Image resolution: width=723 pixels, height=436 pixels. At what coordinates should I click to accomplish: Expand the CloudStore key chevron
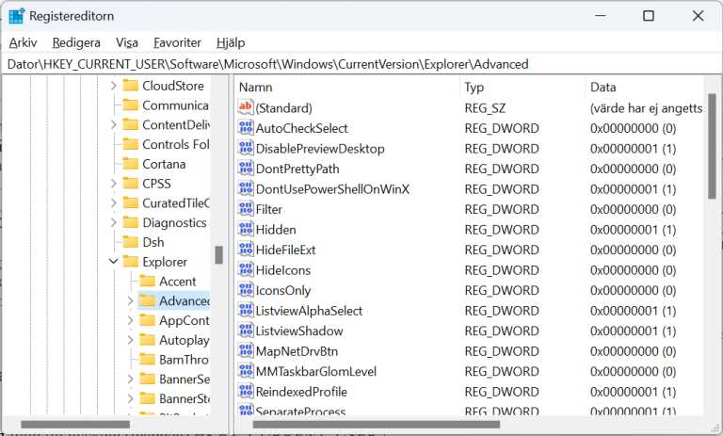coord(113,86)
